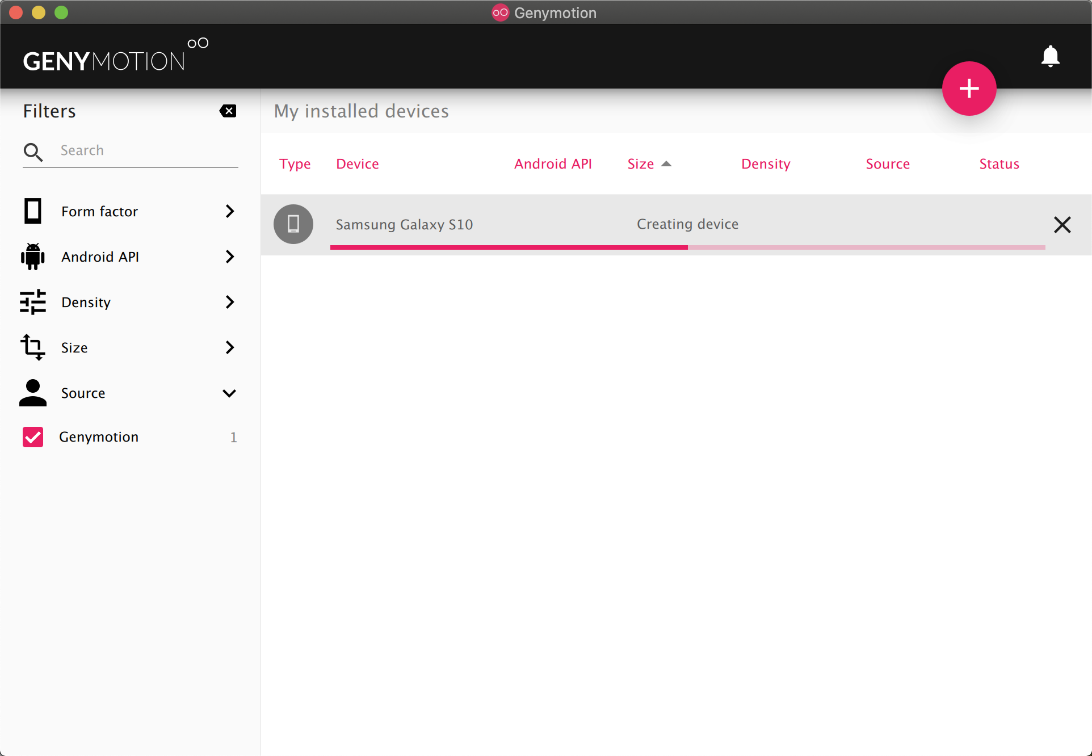Click the Source person icon
The image size is (1092, 756).
(x=33, y=393)
